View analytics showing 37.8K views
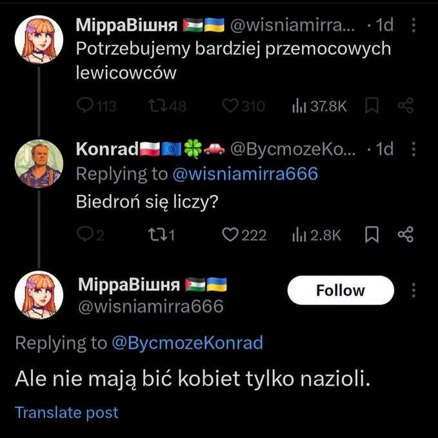 (x=319, y=106)
